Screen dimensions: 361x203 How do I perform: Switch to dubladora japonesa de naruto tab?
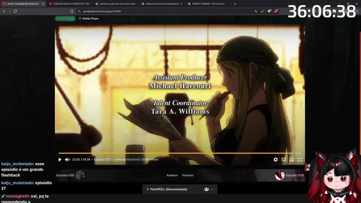click(116, 4)
